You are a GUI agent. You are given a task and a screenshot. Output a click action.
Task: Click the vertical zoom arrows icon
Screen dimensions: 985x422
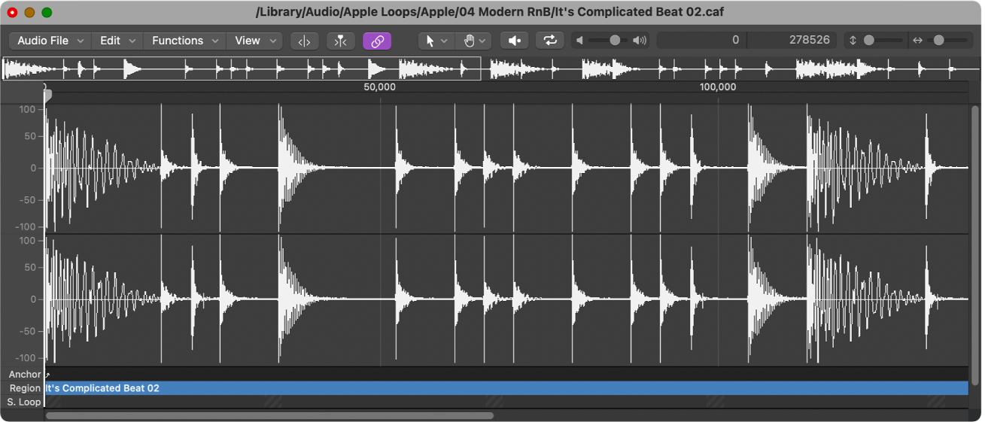pyautogui.click(x=853, y=41)
